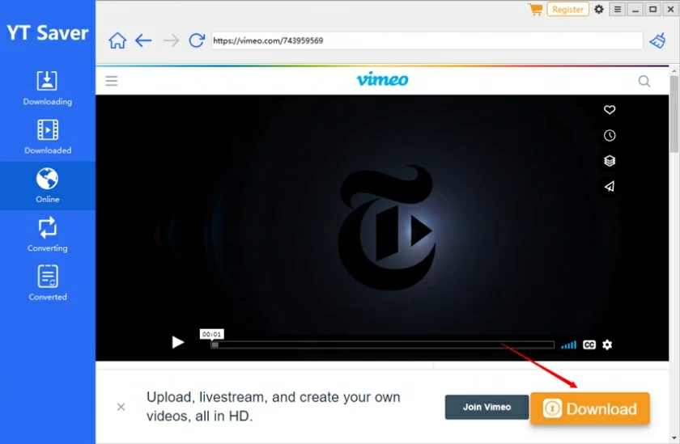Minimize the YT Saver window
This screenshot has width=680, height=444.
click(635, 9)
